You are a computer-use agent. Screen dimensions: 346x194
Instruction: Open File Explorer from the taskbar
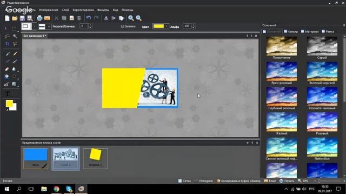tap(44, 189)
